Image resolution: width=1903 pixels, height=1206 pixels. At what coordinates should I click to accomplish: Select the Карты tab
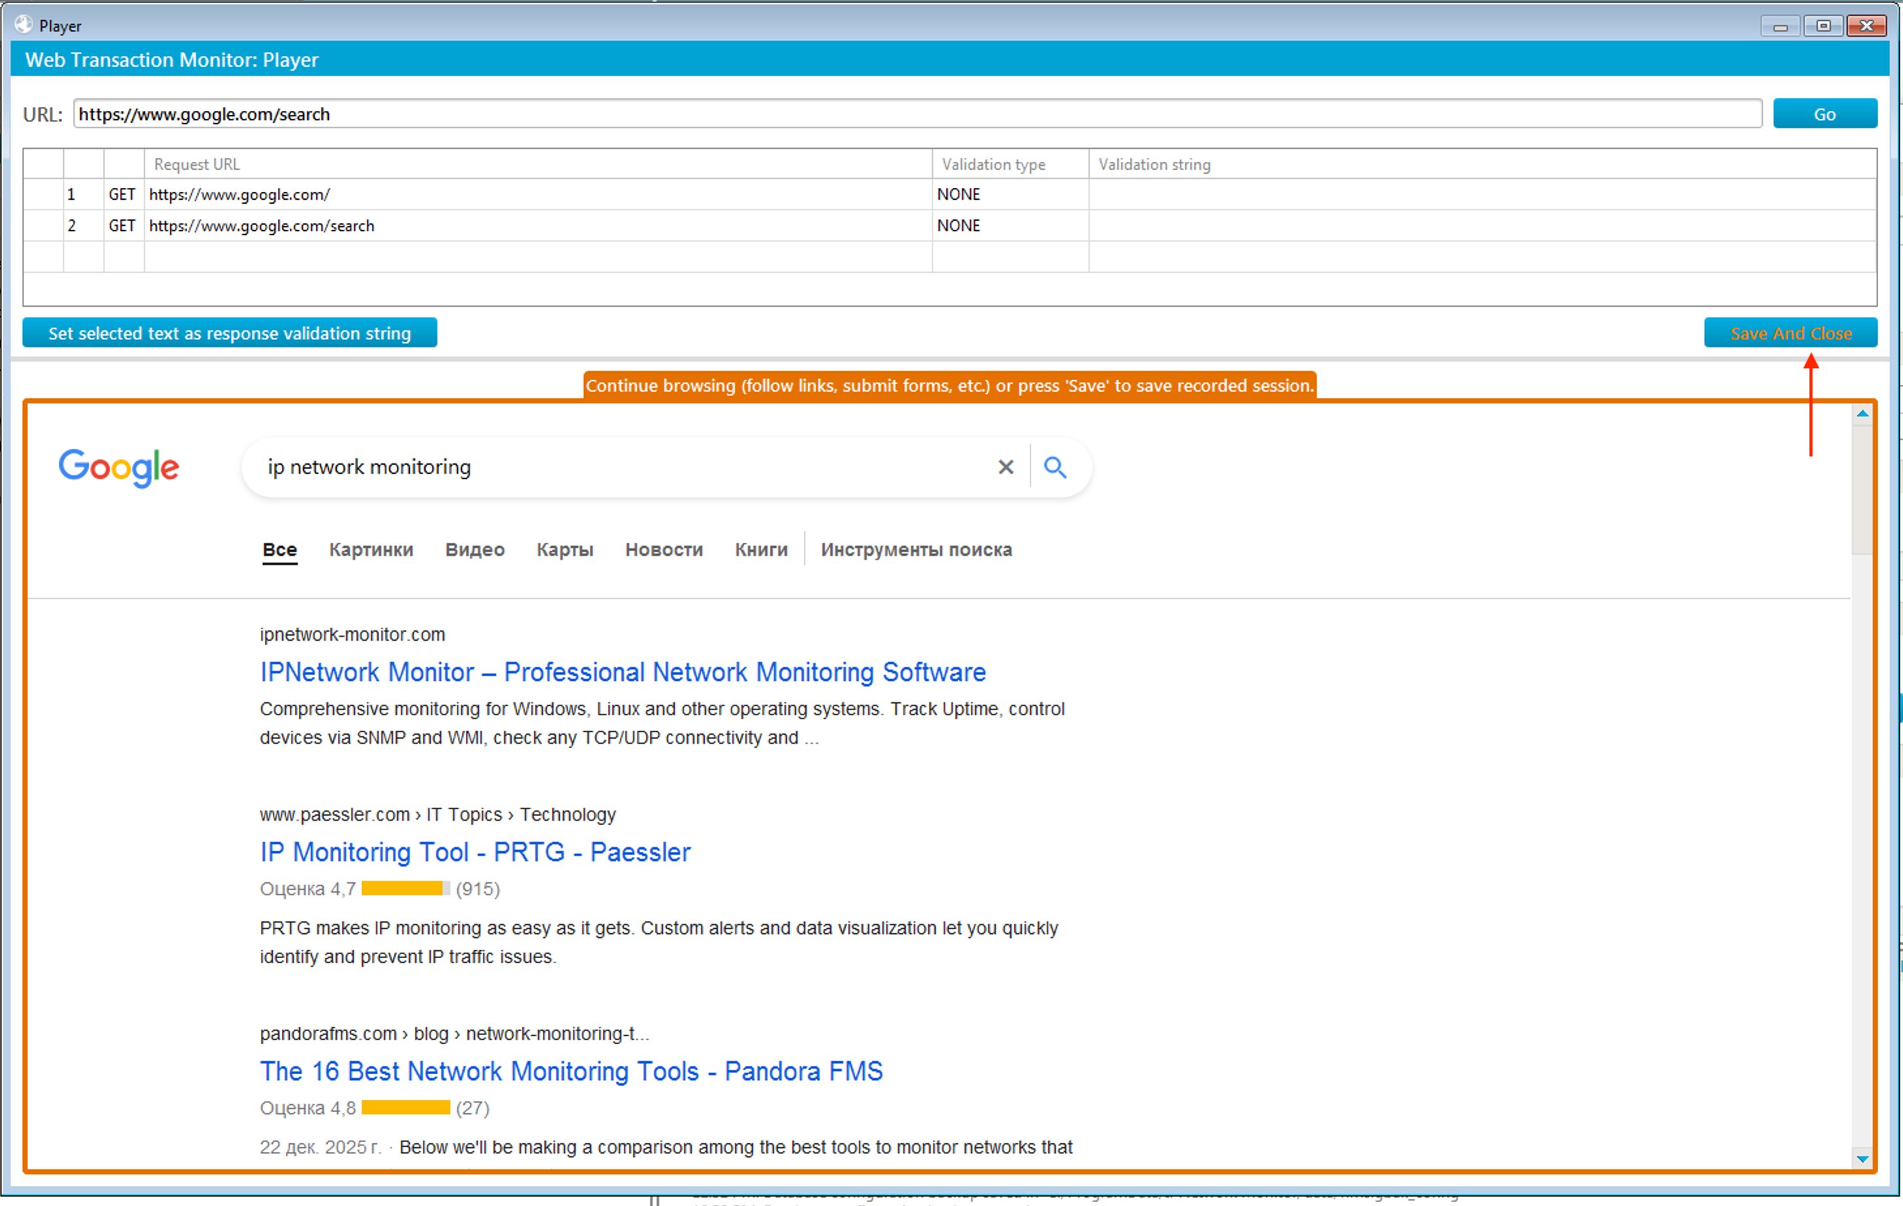click(565, 549)
